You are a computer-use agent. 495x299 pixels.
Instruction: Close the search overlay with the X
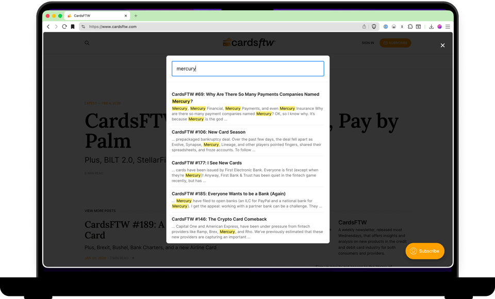tap(442, 45)
